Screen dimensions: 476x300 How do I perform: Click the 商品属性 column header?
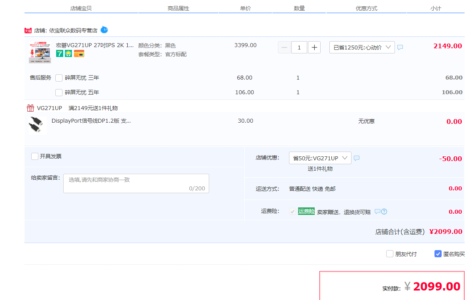[178, 8]
